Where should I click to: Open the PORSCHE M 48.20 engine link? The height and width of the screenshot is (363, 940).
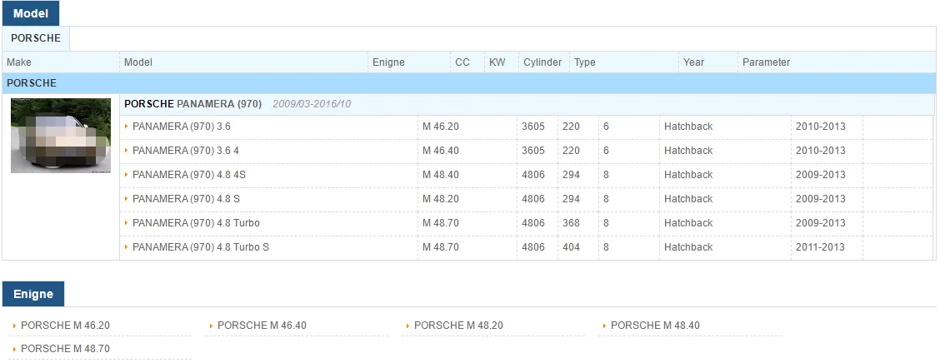[458, 326]
